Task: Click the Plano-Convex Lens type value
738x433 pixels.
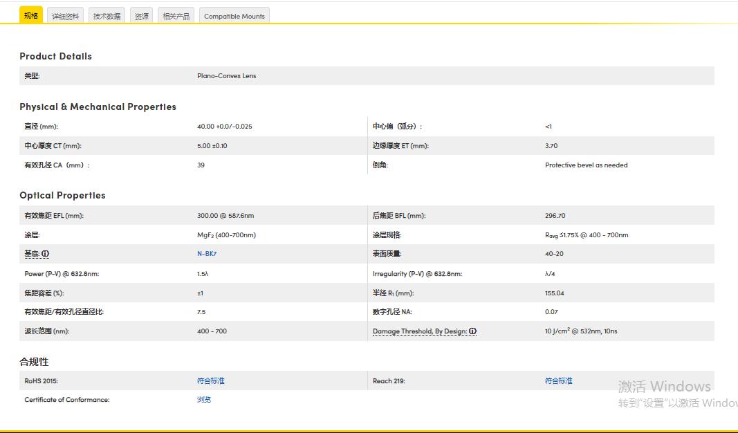Action: (226, 76)
